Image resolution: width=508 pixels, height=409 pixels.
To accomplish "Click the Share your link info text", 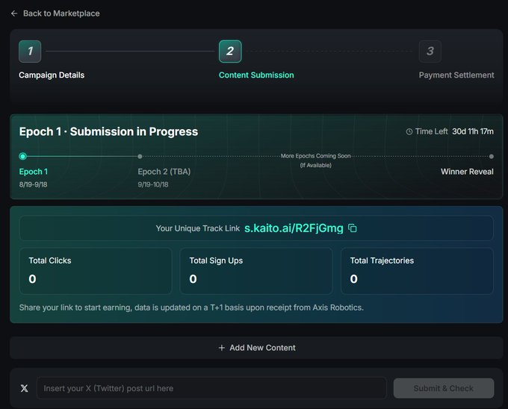I will [x=191, y=307].
